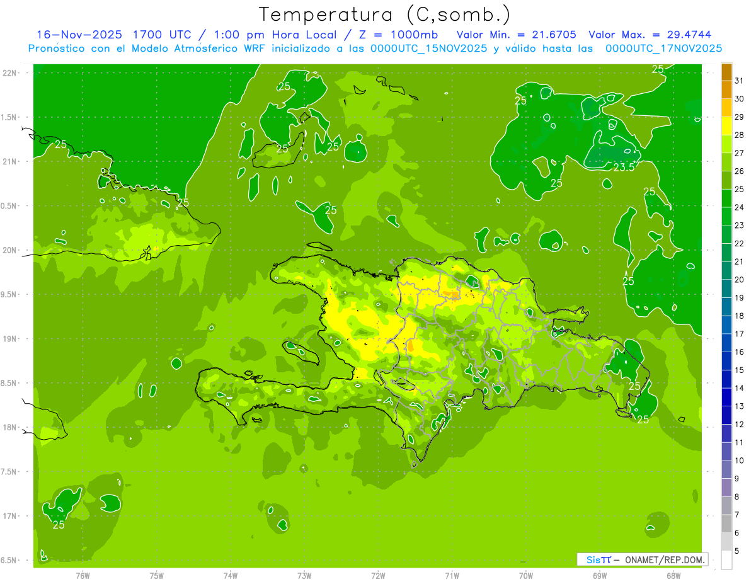Click legend value 8 on color bar
This screenshot has height=584, width=756.
pyautogui.click(x=737, y=497)
